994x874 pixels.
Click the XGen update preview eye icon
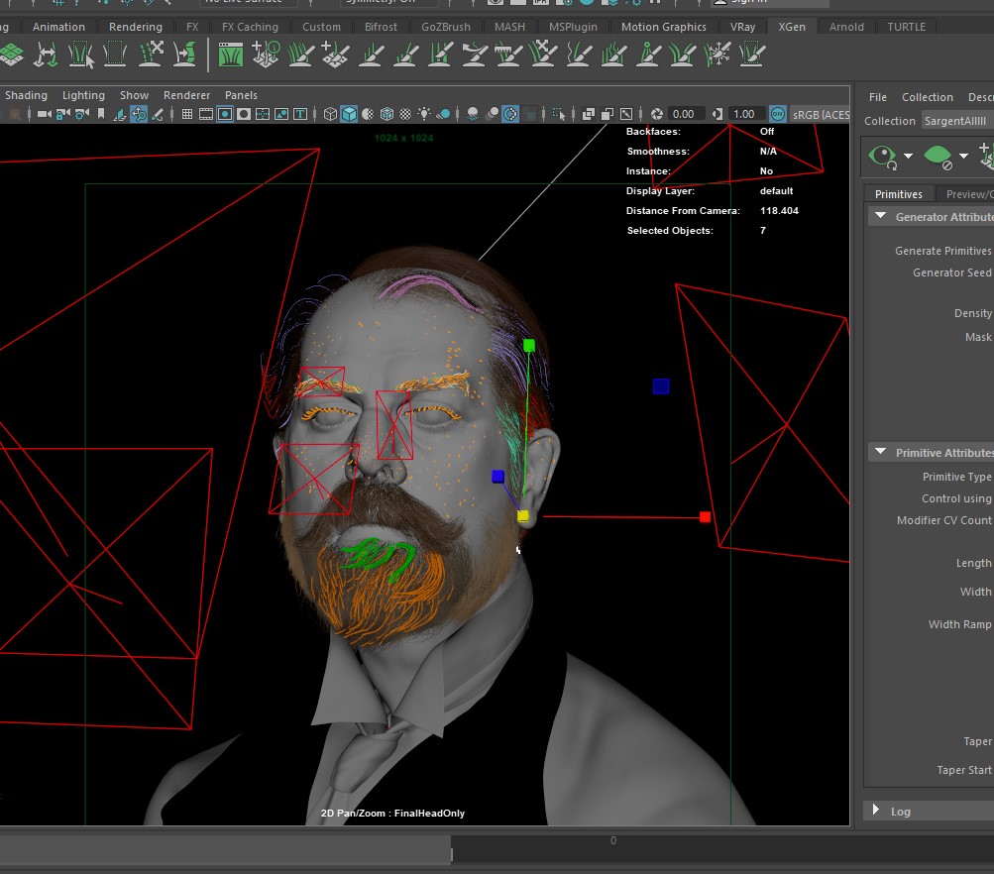pos(881,156)
